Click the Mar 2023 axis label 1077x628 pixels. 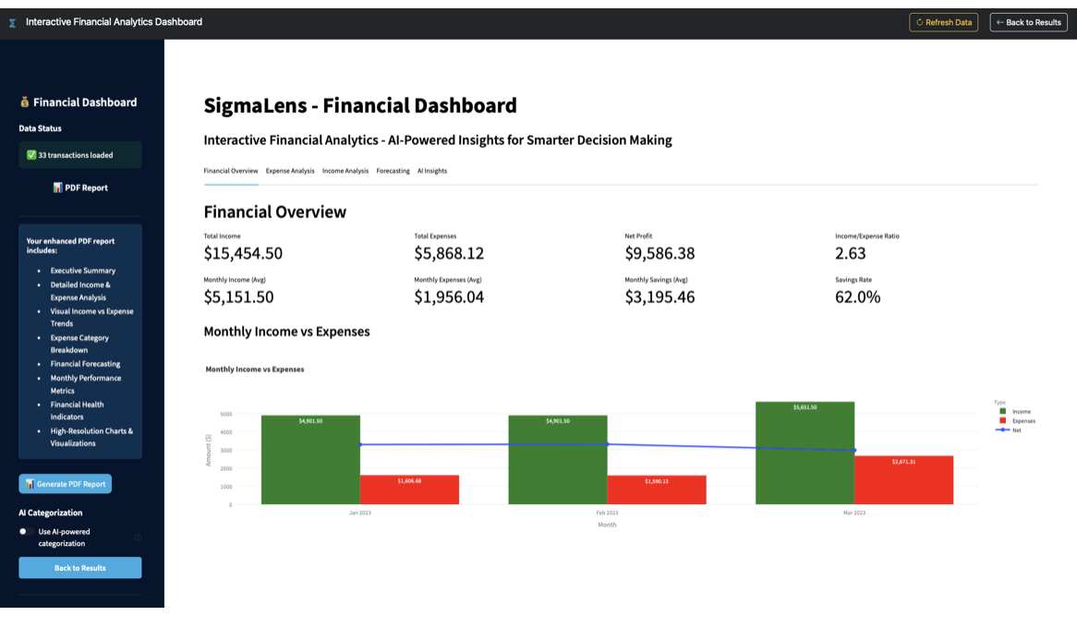(x=854, y=513)
